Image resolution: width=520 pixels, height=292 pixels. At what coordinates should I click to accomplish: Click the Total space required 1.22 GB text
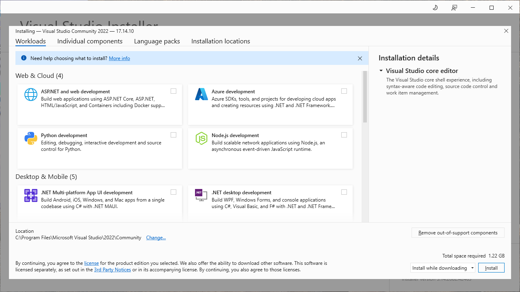click(473, 256)
